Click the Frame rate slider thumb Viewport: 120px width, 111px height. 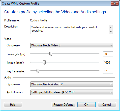(x=51, y=54)
